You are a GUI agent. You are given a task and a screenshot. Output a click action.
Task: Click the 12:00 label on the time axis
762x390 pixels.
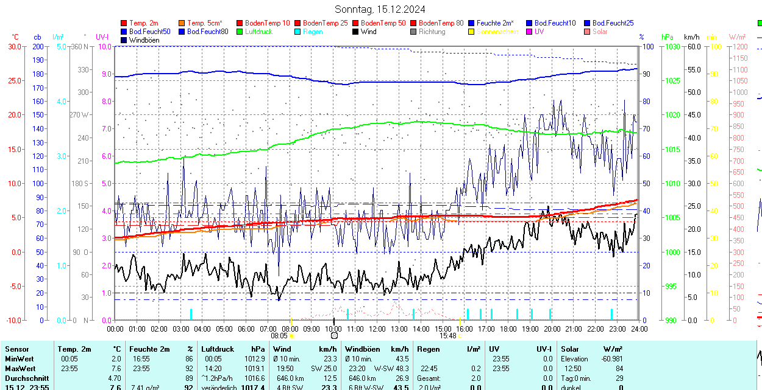(x=377, y=329)
